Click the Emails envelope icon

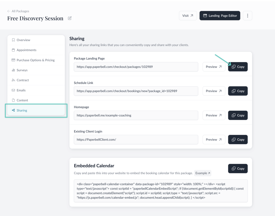pyautogui.click(x=13, y=90)
